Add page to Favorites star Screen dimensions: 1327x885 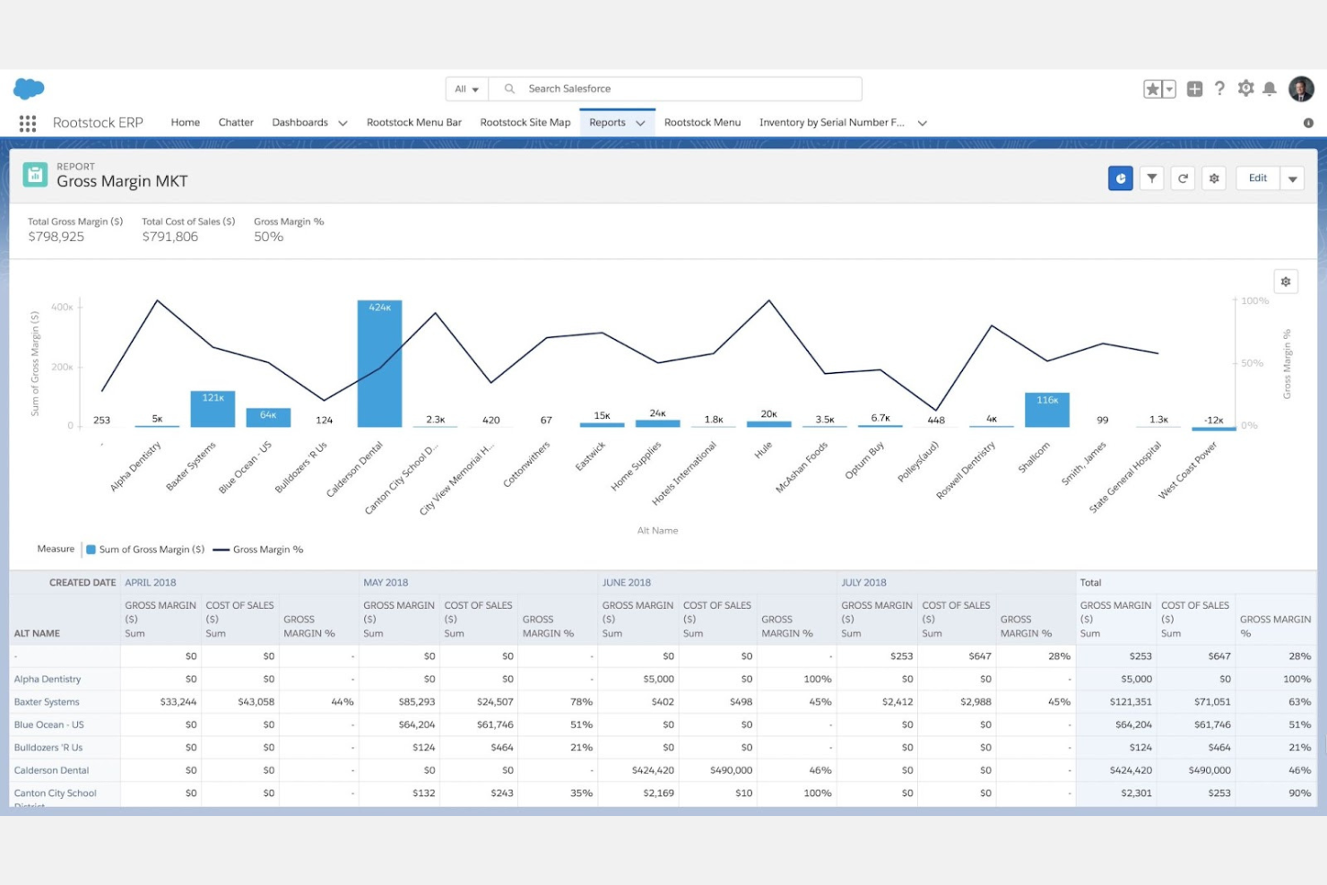(x=1153, y=89)
